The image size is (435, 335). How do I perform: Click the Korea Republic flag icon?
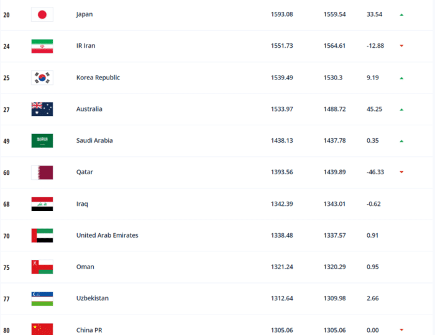point(42,78)
